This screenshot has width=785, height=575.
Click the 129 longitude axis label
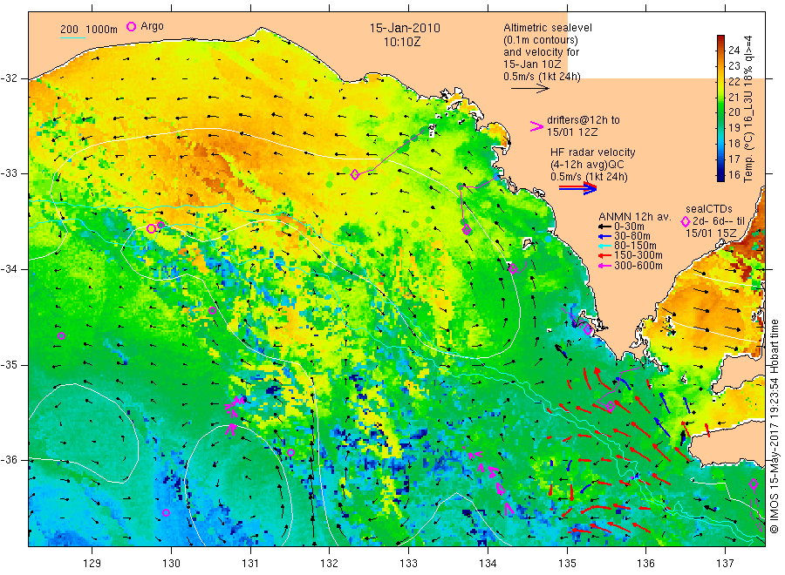pos(92,564)
